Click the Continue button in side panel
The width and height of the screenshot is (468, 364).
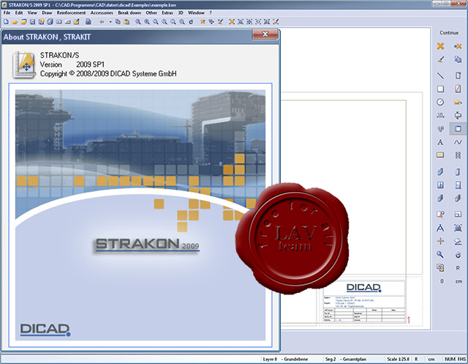coord(449,33)
